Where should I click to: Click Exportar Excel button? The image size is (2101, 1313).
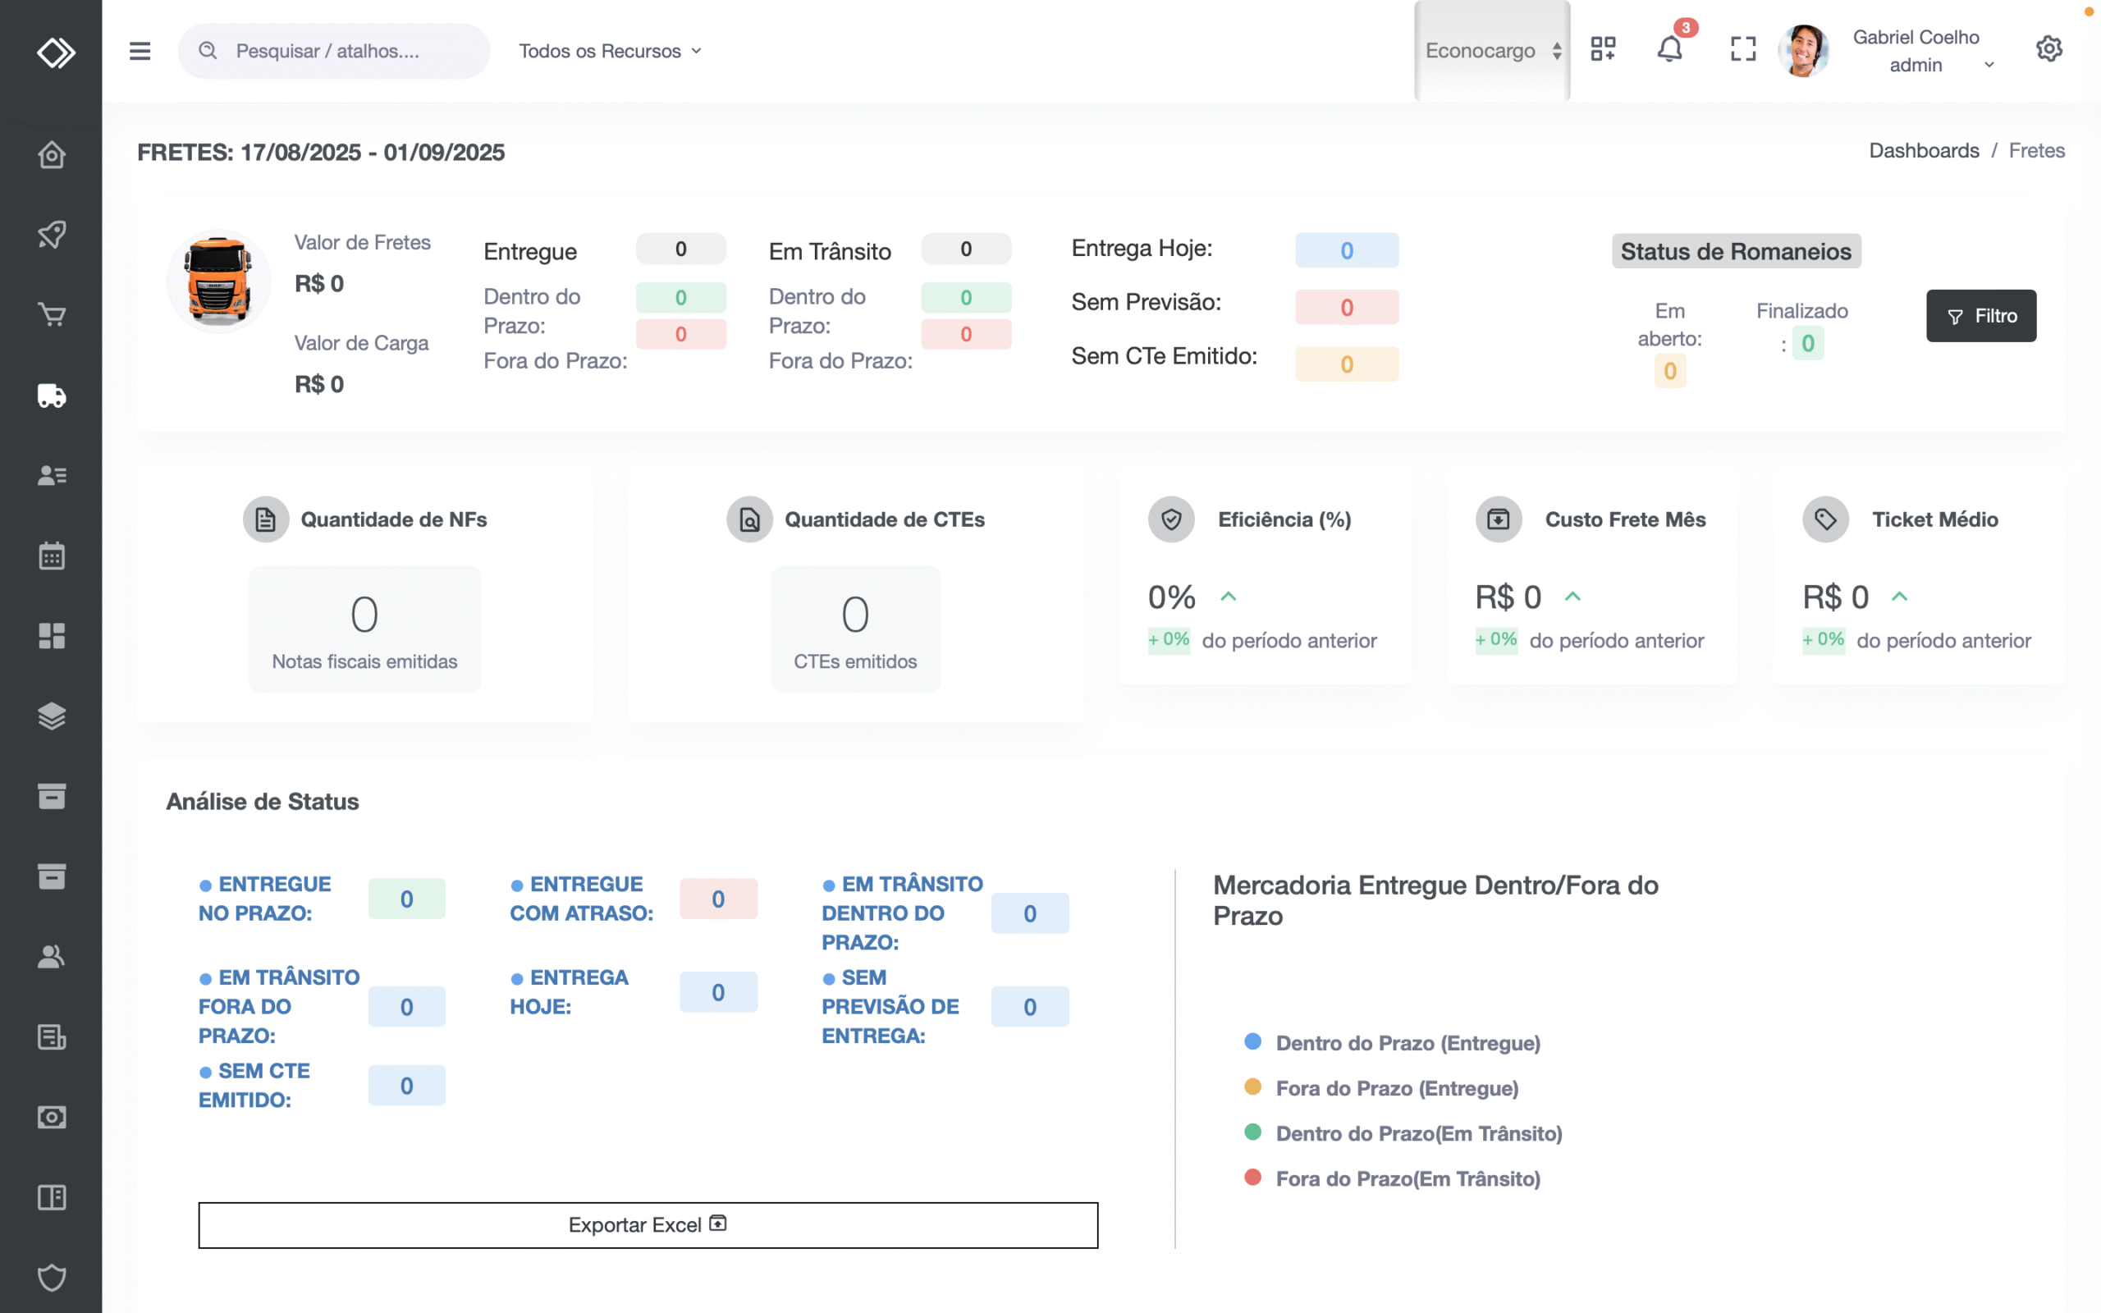(648, 1224)
